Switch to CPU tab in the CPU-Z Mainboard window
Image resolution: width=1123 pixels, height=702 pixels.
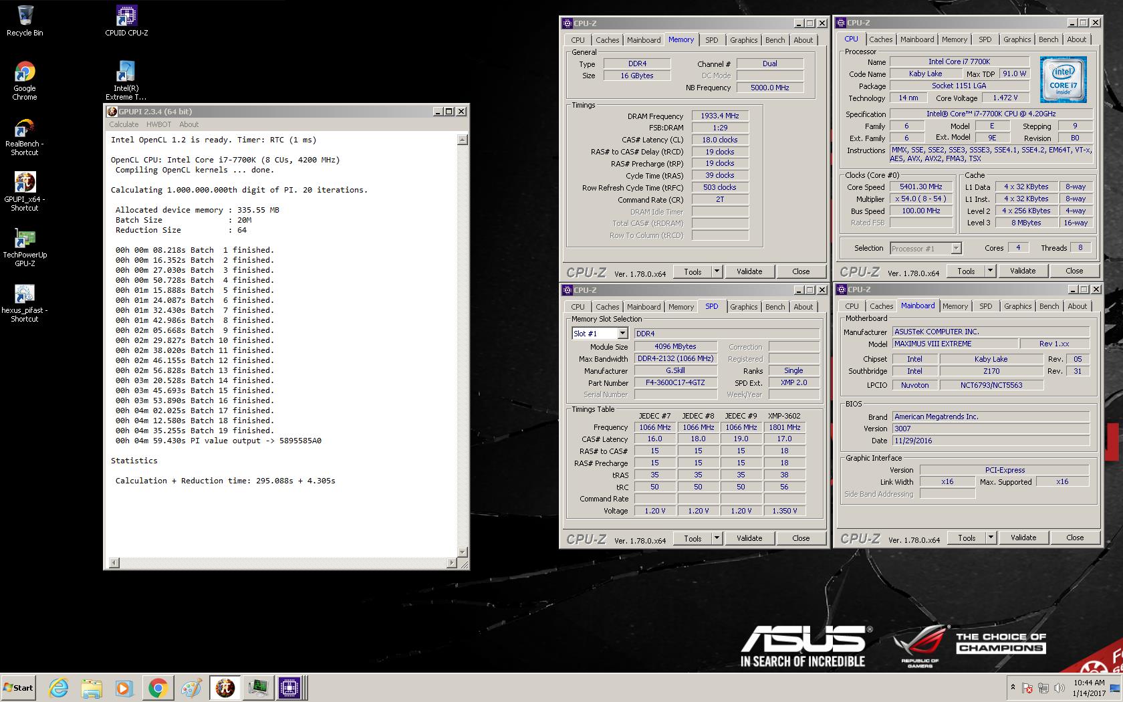click(852, 306)
